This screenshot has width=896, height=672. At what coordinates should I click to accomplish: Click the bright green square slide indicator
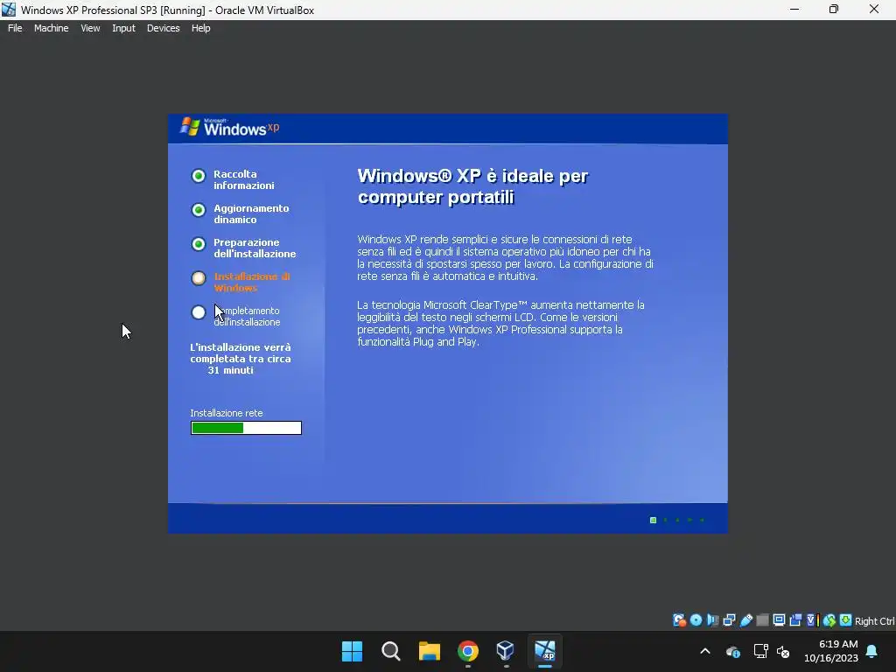tap(653, 520)
